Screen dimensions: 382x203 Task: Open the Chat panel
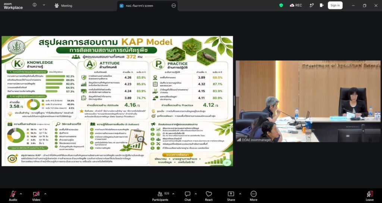[188, 196]
